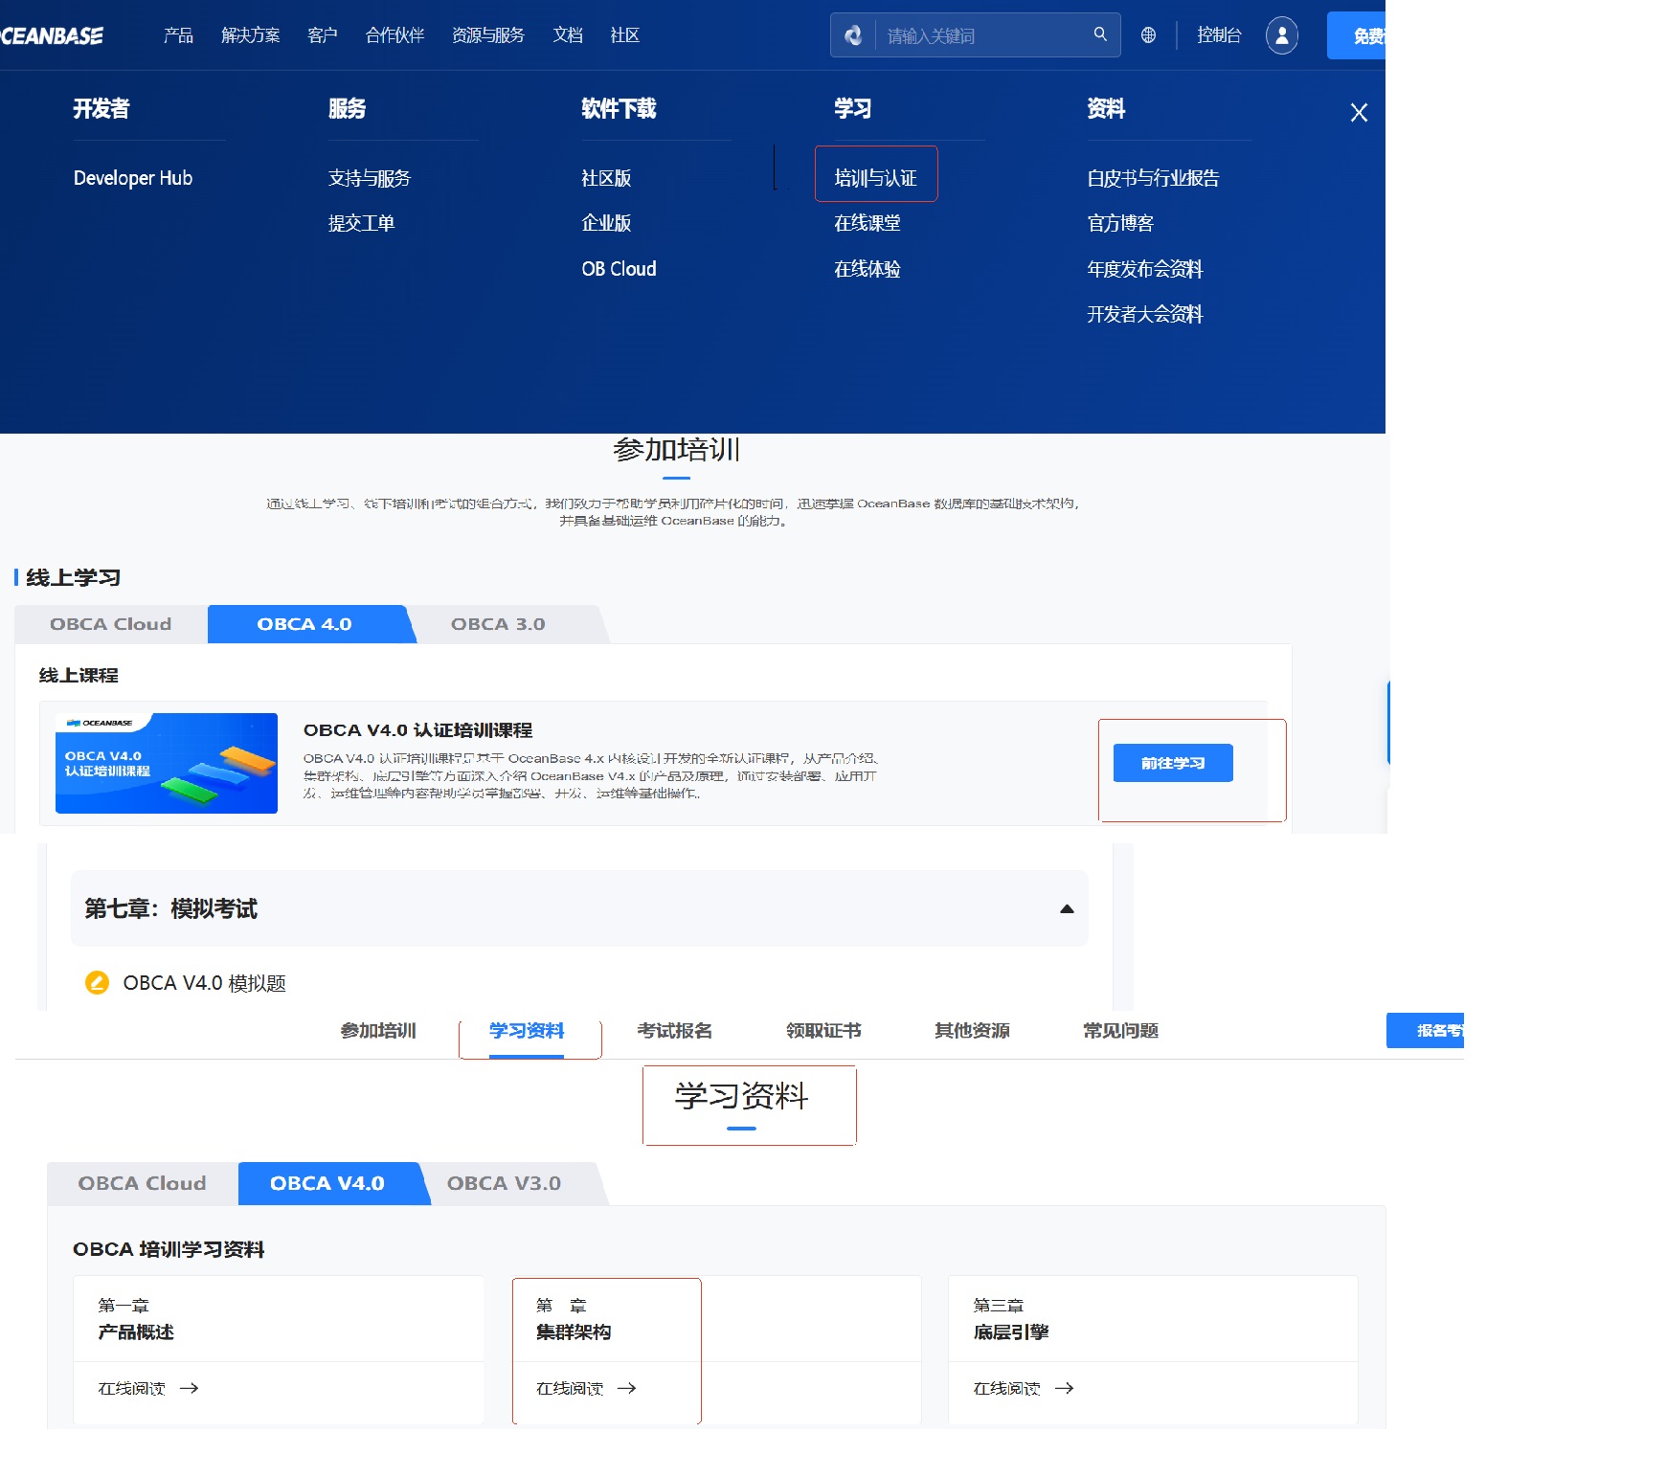Open OBCA V4.0 模拟题 item
Image resolution: width=1667 pixels, height=1477 pixels.
(x=204, y=983)
